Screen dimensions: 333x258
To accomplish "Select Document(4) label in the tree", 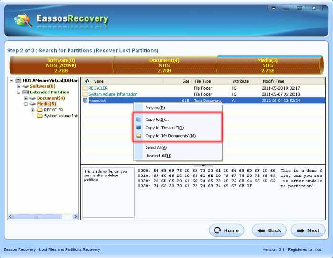I will (51, 98).
